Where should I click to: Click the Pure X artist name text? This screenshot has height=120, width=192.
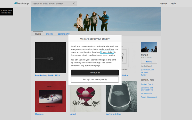144,55
